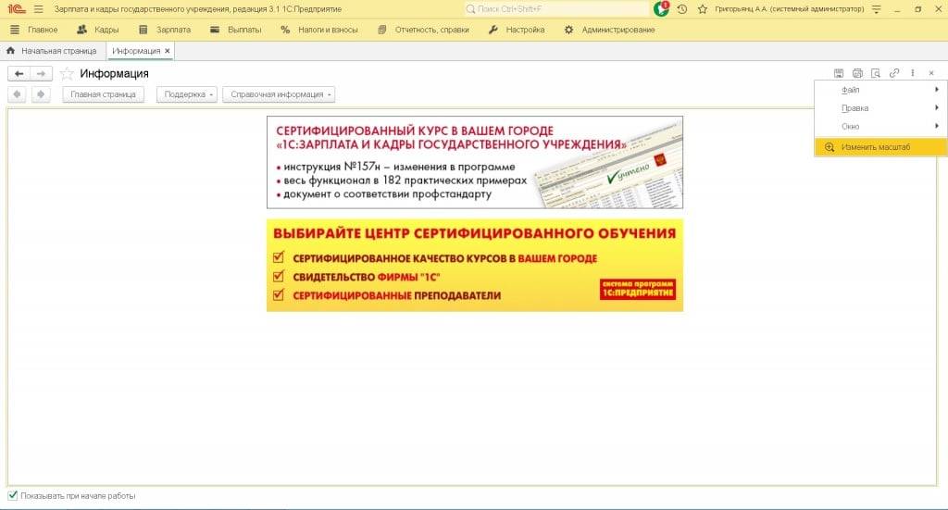Save the page with diskette icon
948x510 pixels.
click(x=839, y=73)
